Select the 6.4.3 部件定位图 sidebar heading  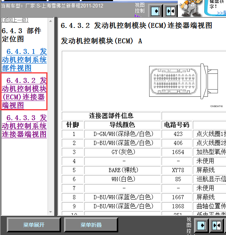21,35
